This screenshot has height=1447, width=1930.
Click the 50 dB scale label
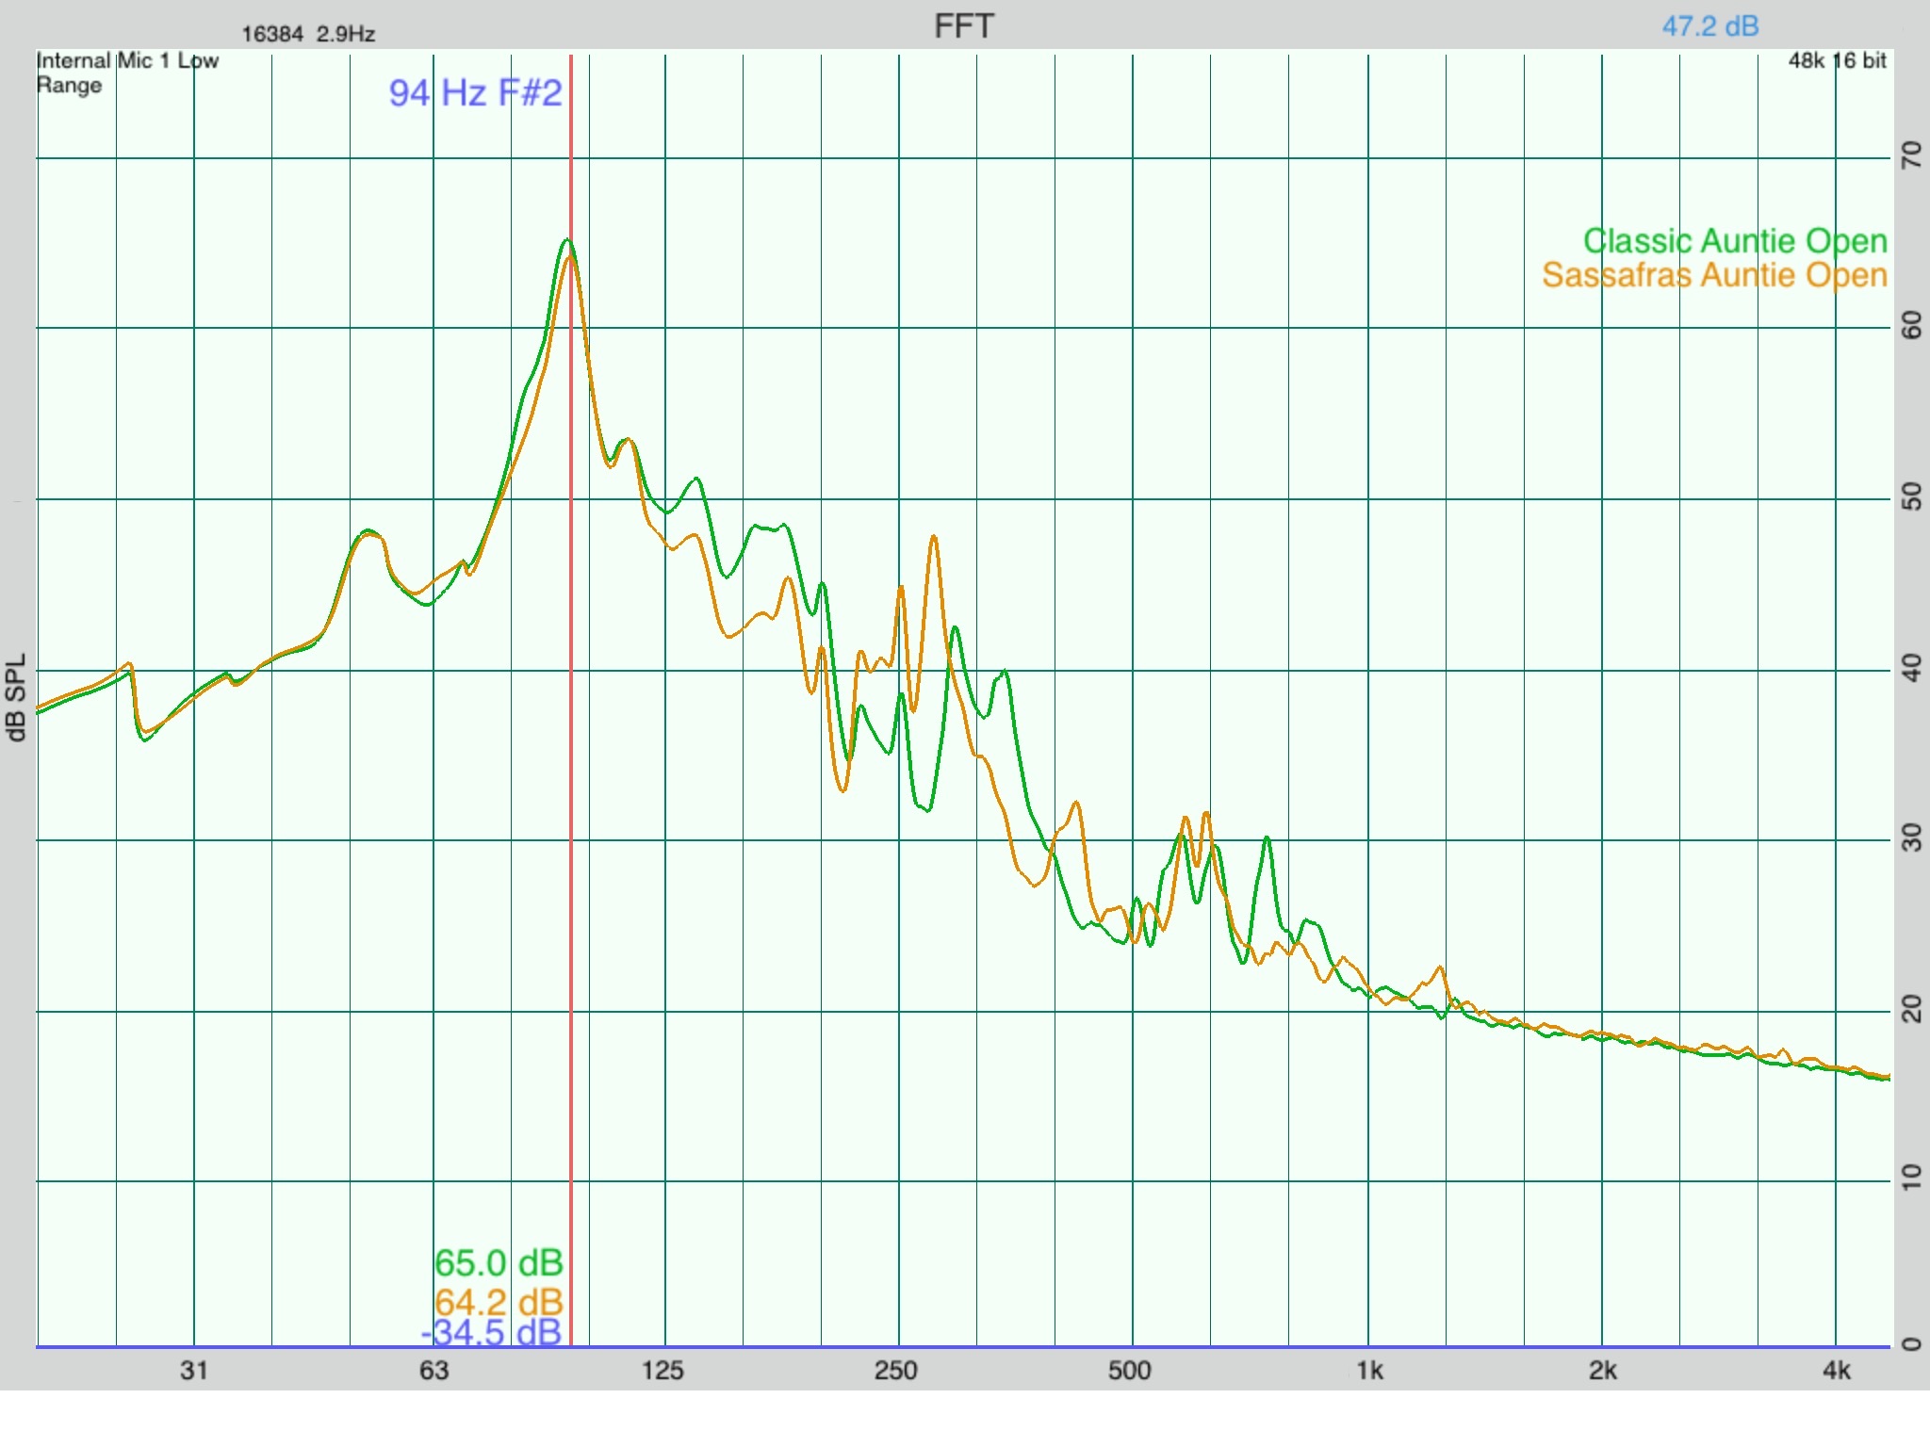(1911, 496)
